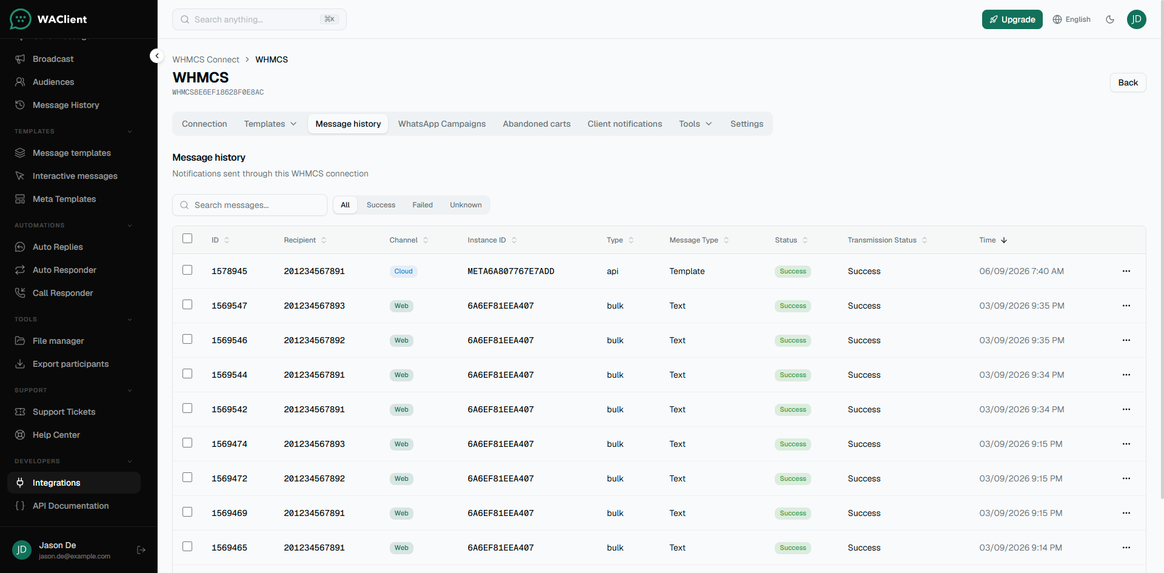Viewport: 1164px width, 573px height.
Task: Click the File manager folder icon
Action: coord(20,341)
